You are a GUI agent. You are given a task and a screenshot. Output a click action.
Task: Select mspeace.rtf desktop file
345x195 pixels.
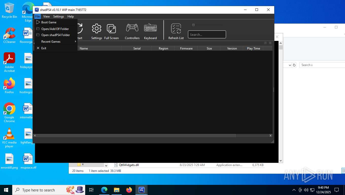(x=28, y=161)
